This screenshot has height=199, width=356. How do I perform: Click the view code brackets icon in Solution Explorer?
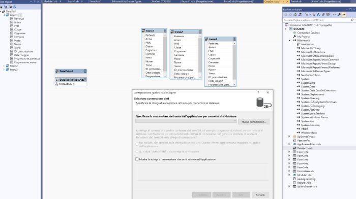coord(334,15)
